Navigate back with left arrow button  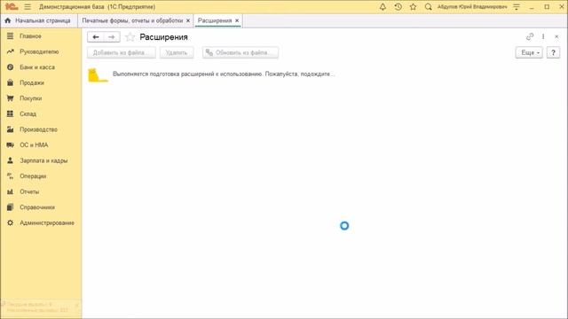(96, 37)
